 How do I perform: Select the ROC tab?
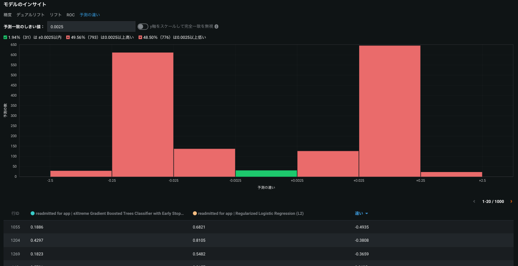pyautogui.click(x=71, y=15)
